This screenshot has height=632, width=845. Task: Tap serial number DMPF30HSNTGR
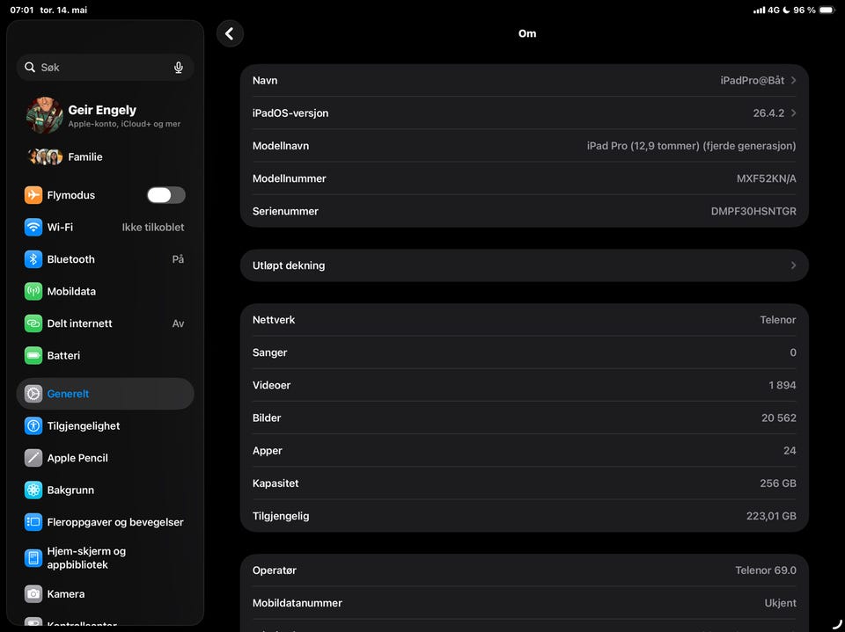753,211
